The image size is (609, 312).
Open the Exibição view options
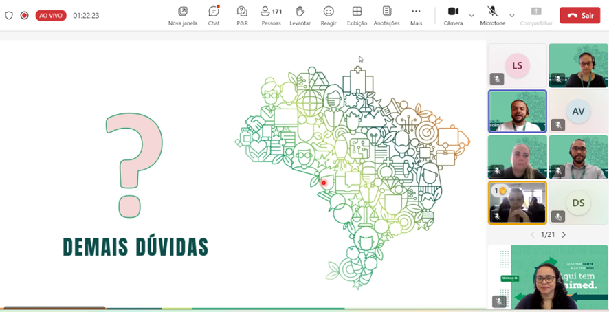click(357, 15)
